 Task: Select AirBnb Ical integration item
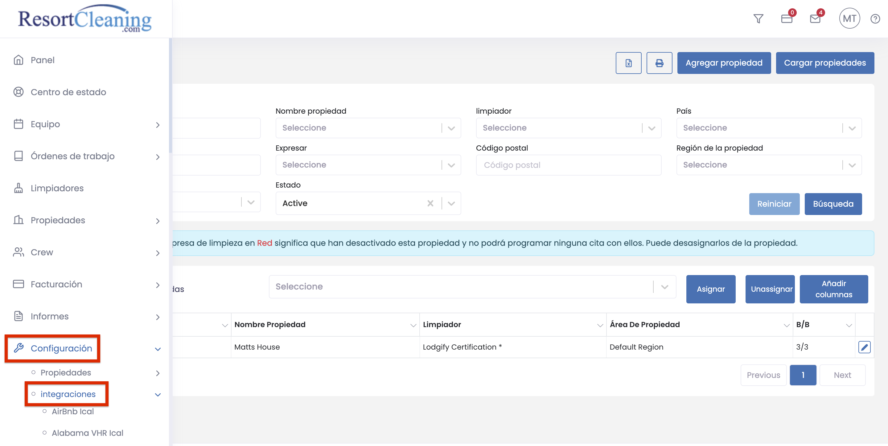point(72,412)
